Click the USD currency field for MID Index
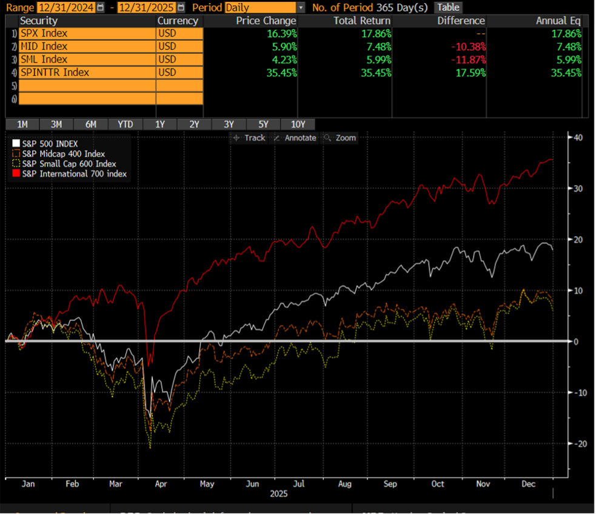 click(x=179, y=46)
